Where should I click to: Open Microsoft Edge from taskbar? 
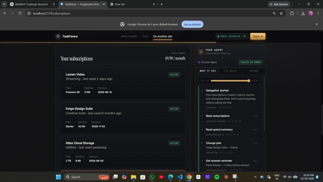tap(171, 177)
